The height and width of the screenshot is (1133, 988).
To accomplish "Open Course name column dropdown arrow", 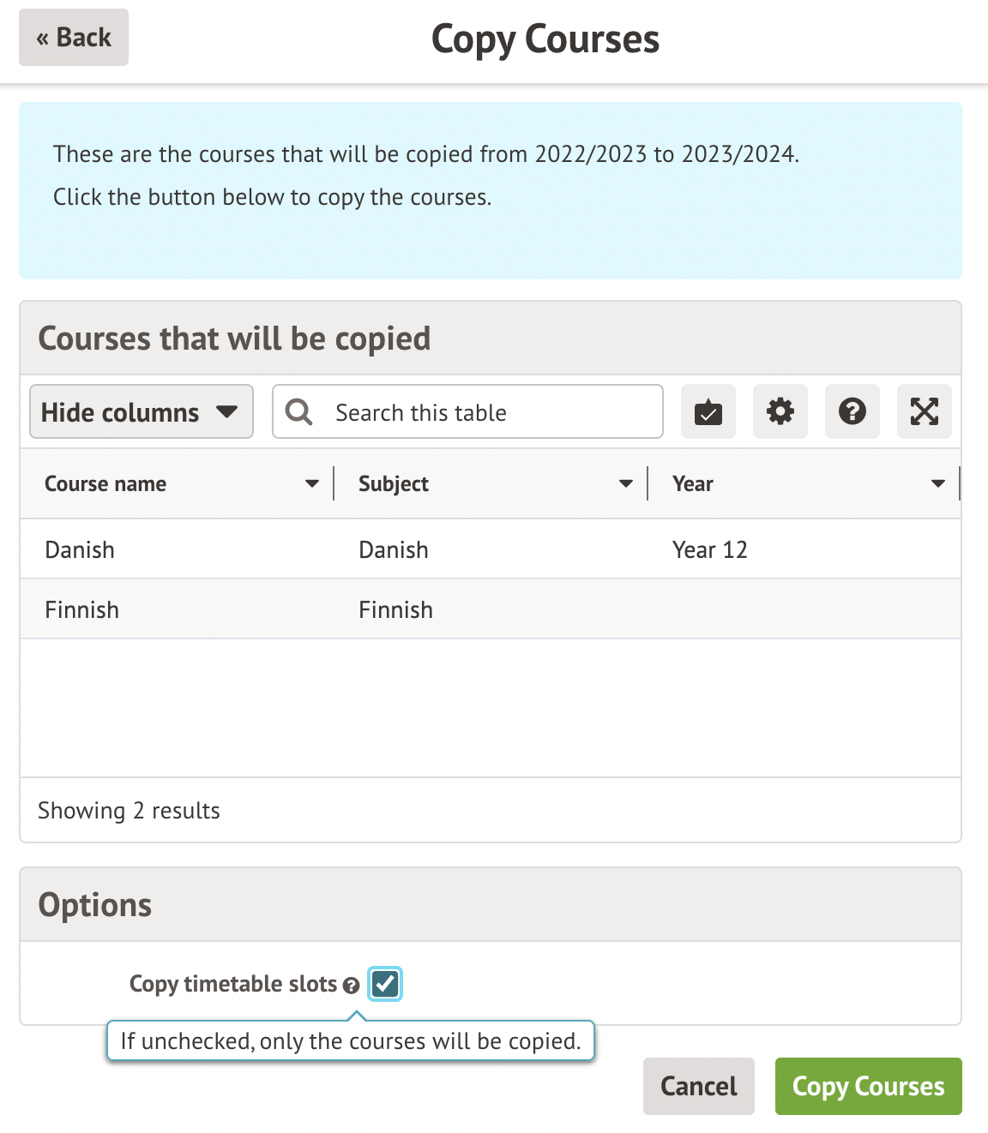I will coord(312,484).
